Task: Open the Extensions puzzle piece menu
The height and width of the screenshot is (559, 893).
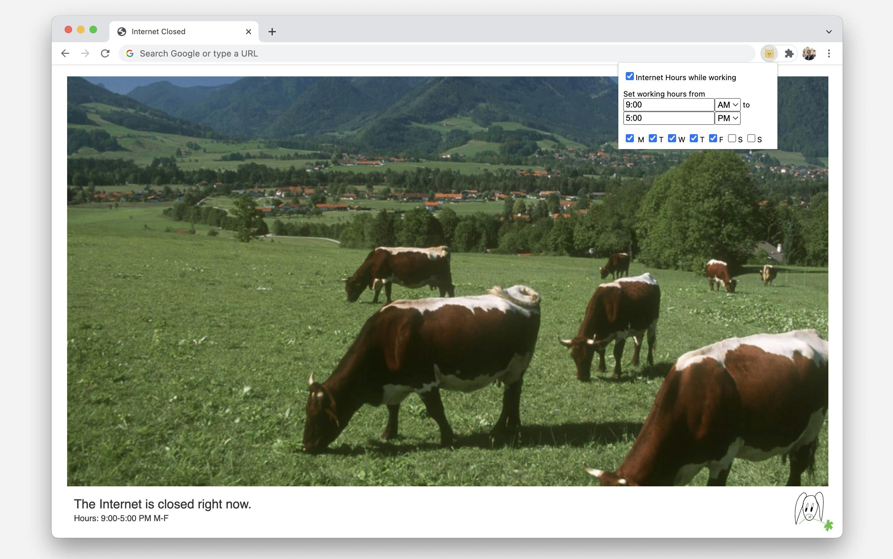Action: [789, 54]
